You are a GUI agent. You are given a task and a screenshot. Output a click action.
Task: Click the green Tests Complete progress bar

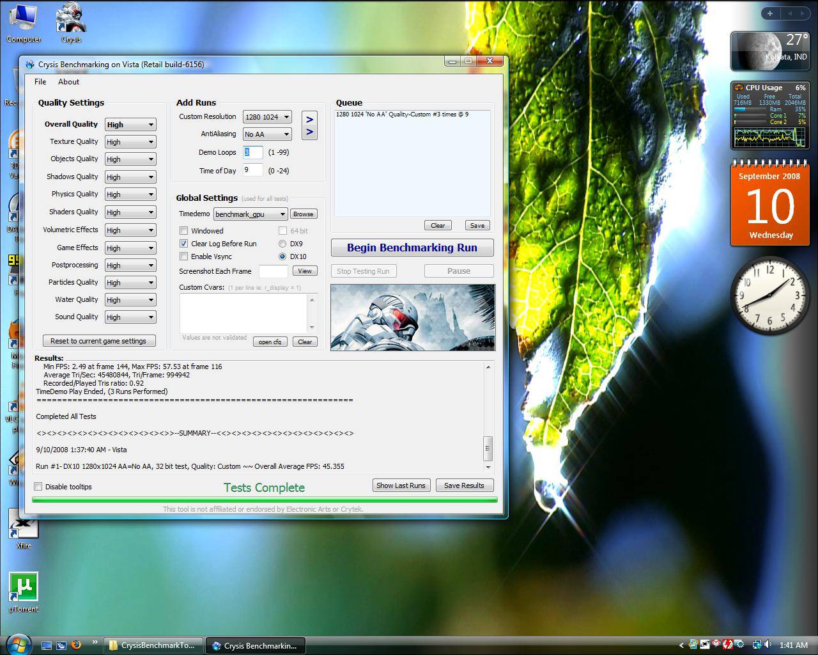[265, 500]
